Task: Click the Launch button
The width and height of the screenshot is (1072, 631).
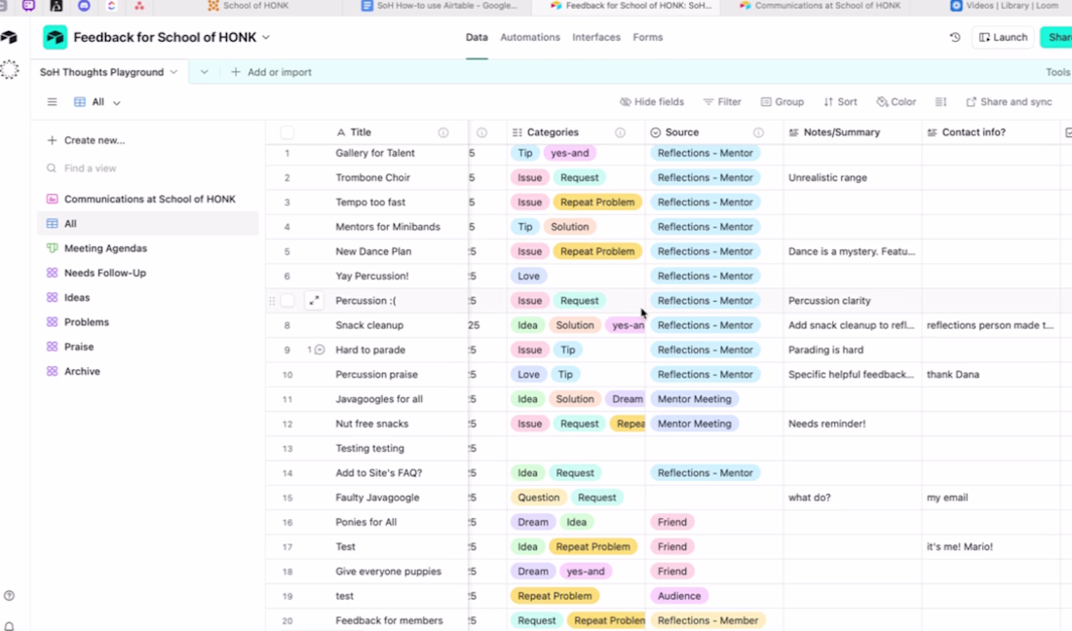Action: [x=1003, y=38]
